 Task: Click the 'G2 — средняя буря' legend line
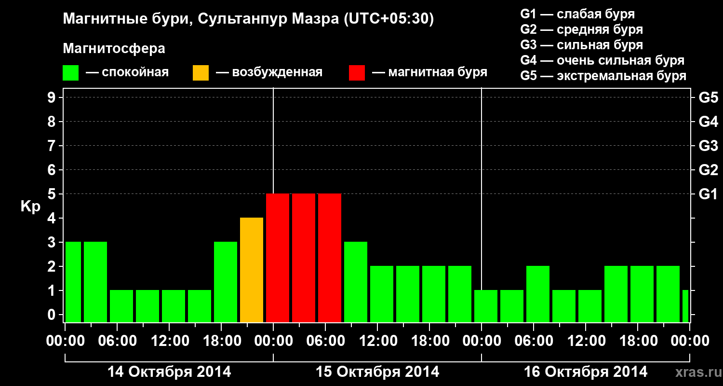click(x=581, y=29)
